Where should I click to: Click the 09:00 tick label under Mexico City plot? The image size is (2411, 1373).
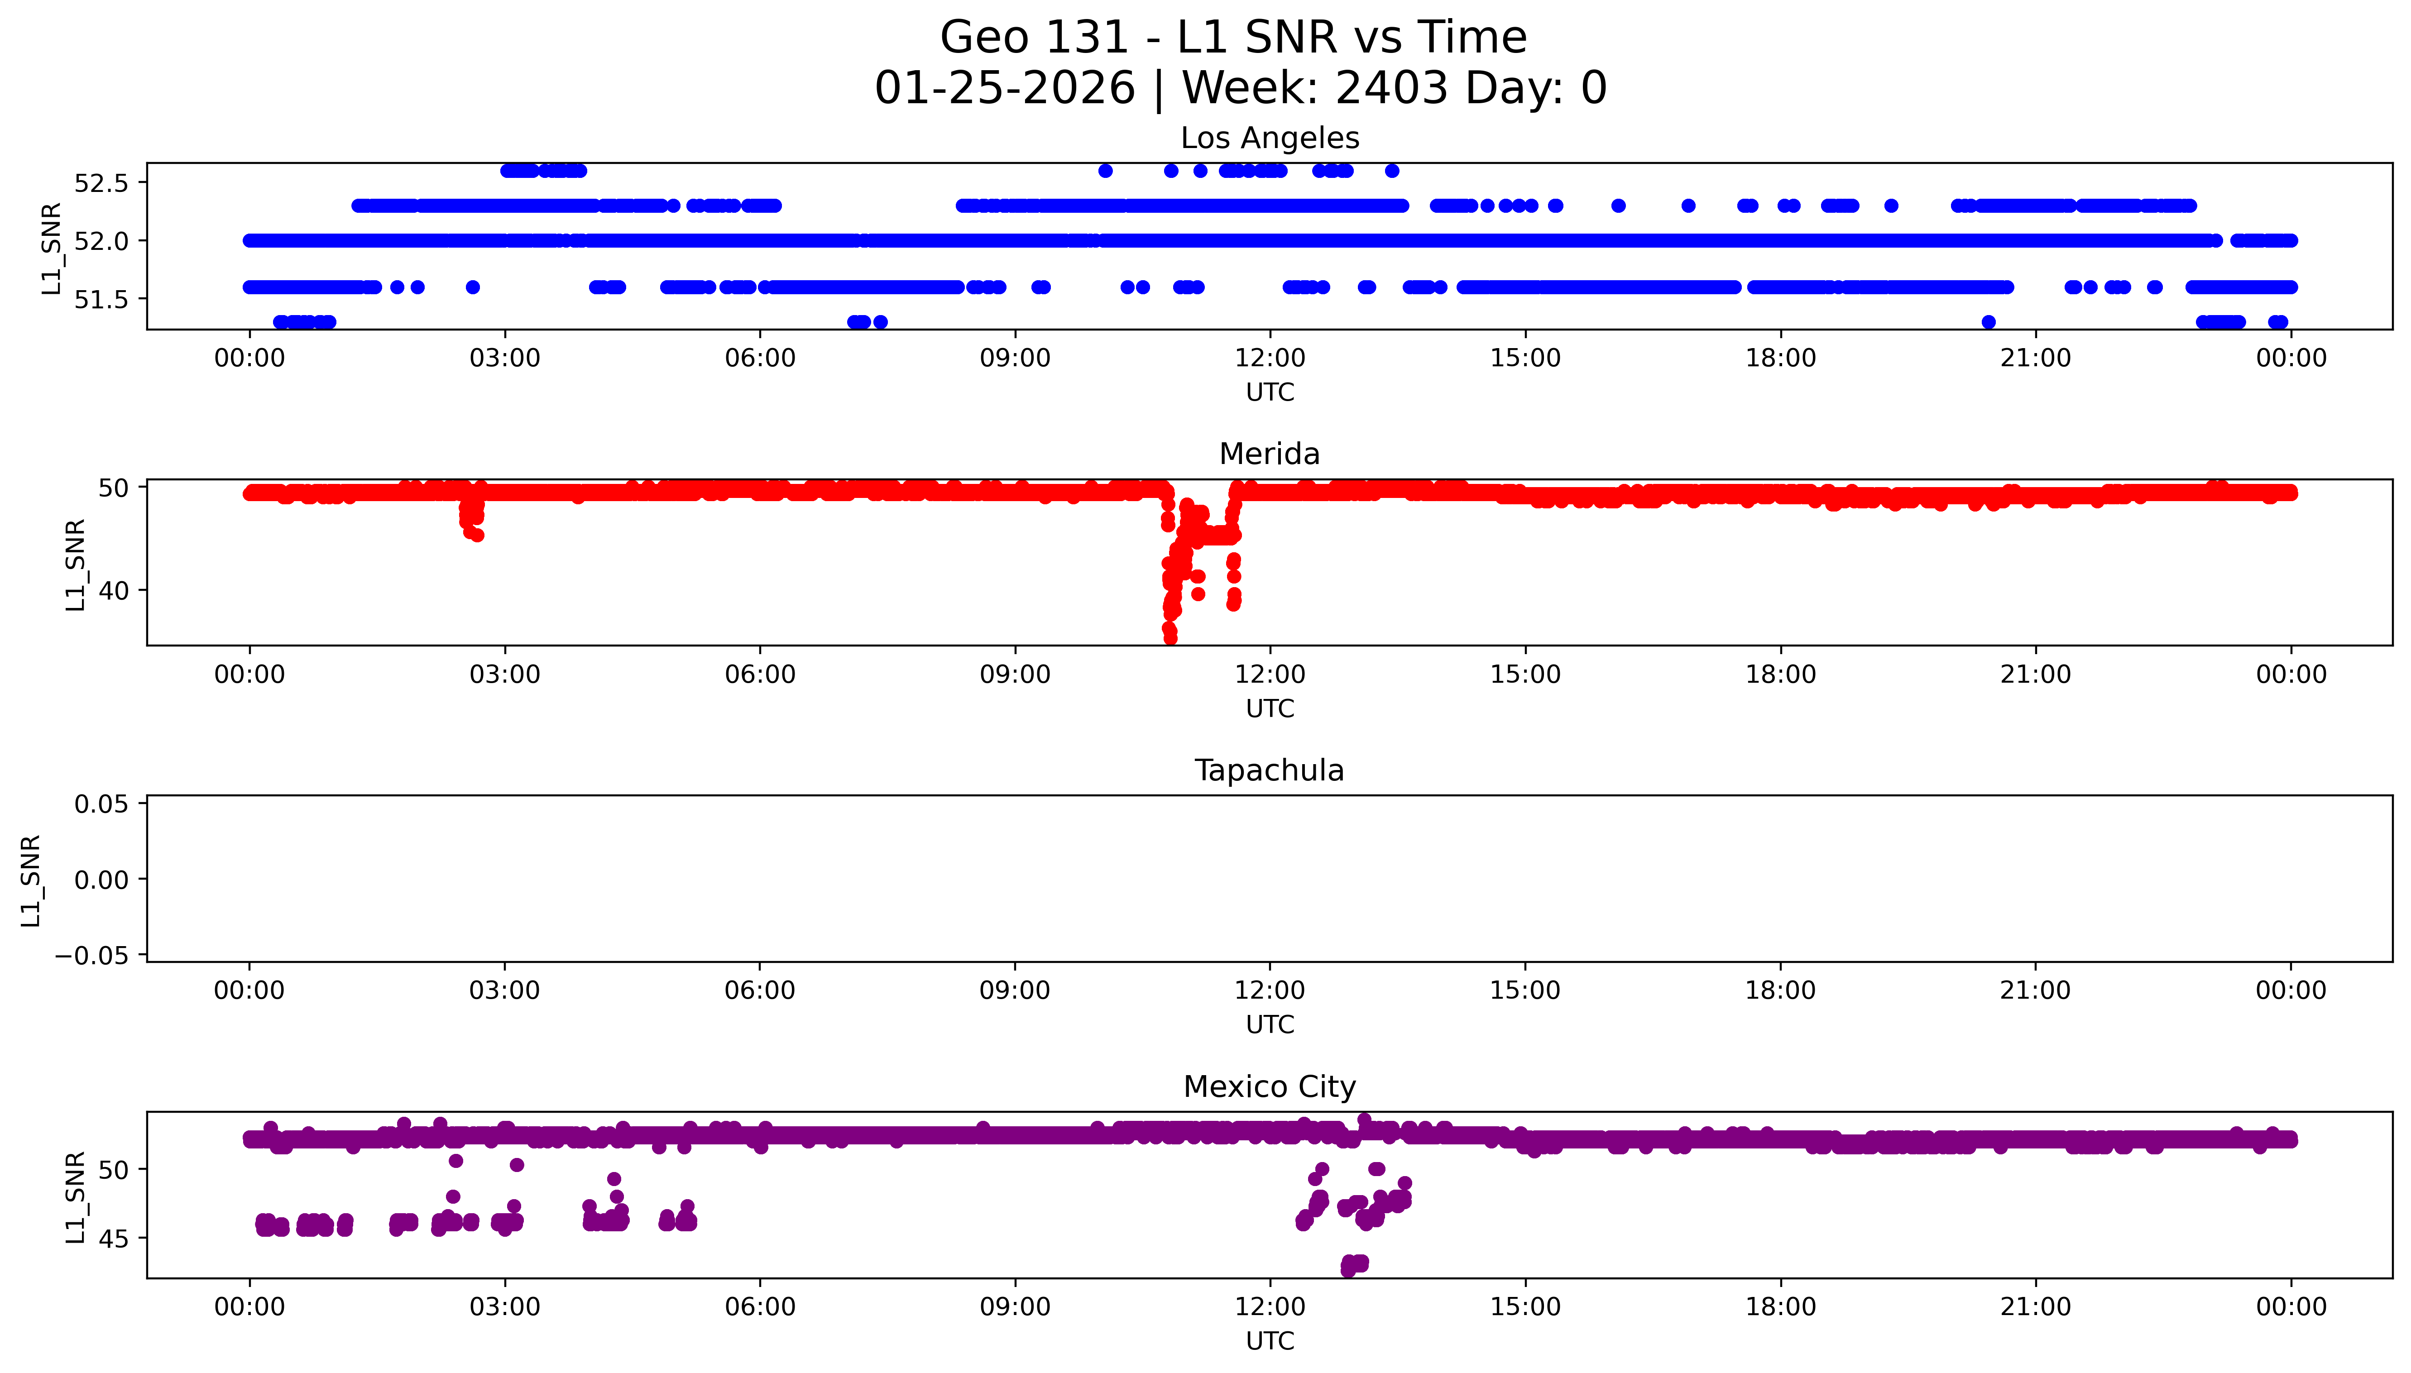click(1015, 1307)
